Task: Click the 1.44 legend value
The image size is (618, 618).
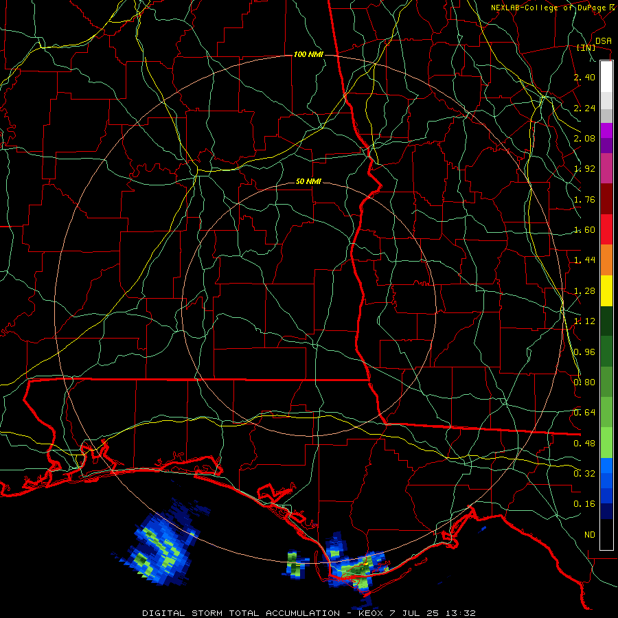Action: pos(584,260)
